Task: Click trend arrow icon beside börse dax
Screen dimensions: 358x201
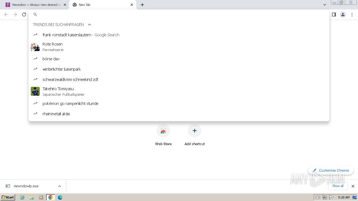Action: [x=35, y=59]
